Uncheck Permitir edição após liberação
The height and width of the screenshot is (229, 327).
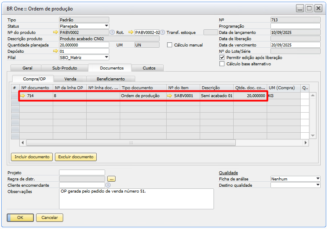[222, 57]
